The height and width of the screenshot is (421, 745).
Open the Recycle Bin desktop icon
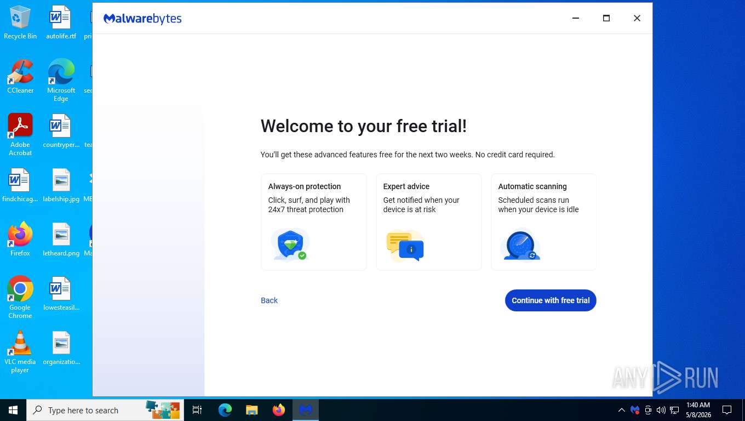pyautogui.click(x=20, y=22)
